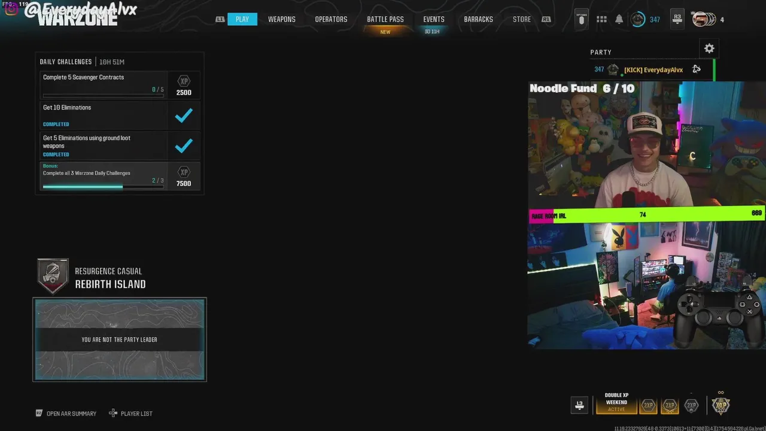Viewport: 766px width, 431px height.
Task: Select the first gold 2XP token
Action: pos(648,406)
